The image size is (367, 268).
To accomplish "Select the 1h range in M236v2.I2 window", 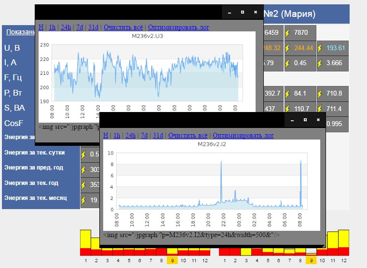I will pos(117,136).
